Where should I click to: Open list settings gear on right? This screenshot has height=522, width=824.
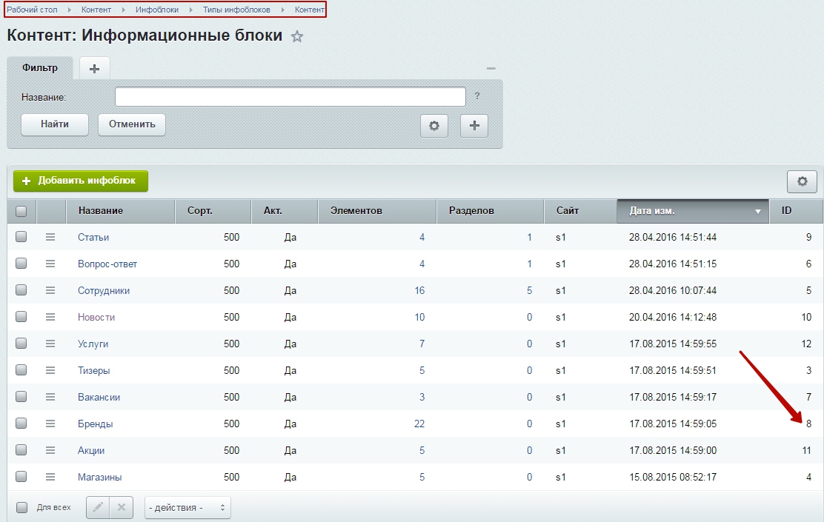pos(802,181)
